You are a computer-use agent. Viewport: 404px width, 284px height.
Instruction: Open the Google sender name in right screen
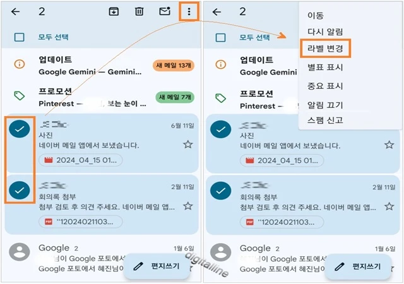pyautogui.click(x=255, y=249)
